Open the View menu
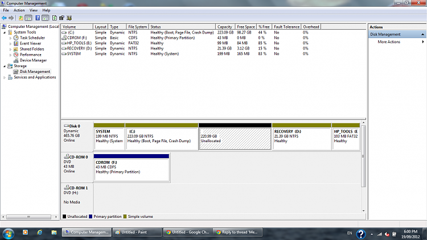This screenshot has height=240, width=427. point(34,10)
